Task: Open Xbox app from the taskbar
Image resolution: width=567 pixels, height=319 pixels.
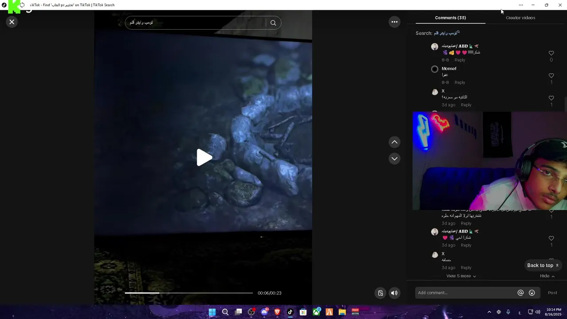Action: pos(316,312)
